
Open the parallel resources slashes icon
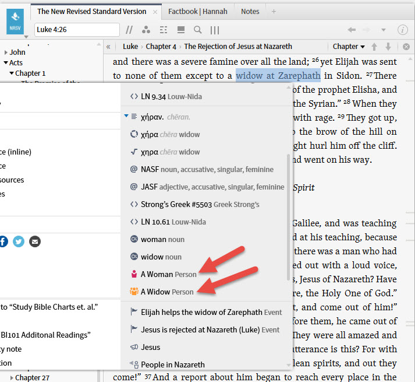coord(129,30)
